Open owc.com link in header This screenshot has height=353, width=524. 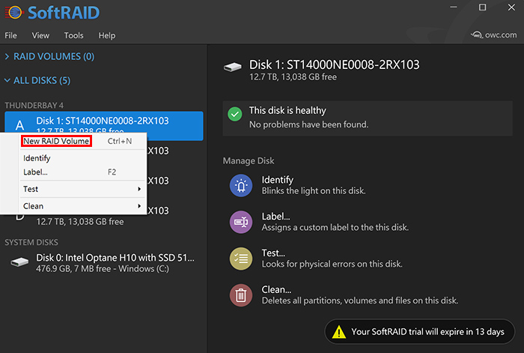(x=493, y=34)
